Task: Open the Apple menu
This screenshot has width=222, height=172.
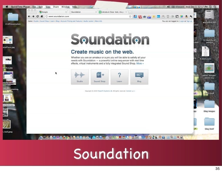Action: tap(7, 7)
